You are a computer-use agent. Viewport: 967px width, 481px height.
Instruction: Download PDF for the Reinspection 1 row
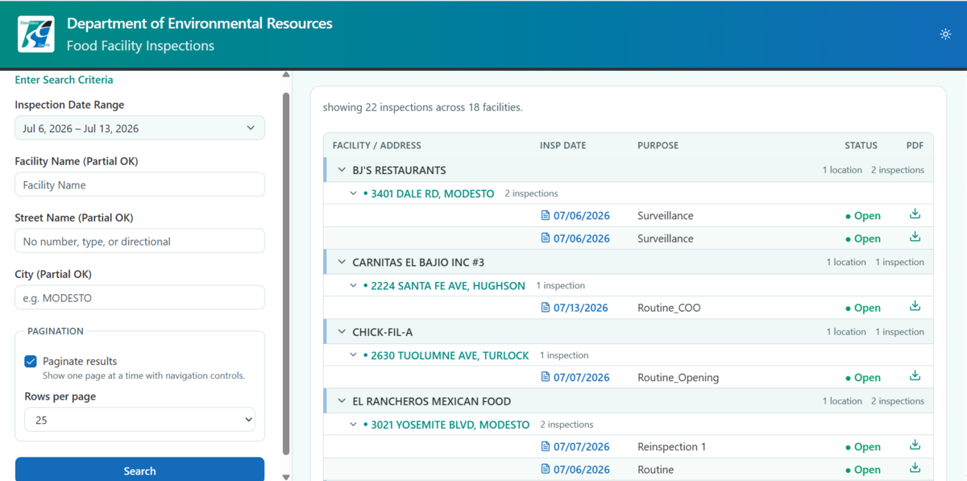pos(915,445)
